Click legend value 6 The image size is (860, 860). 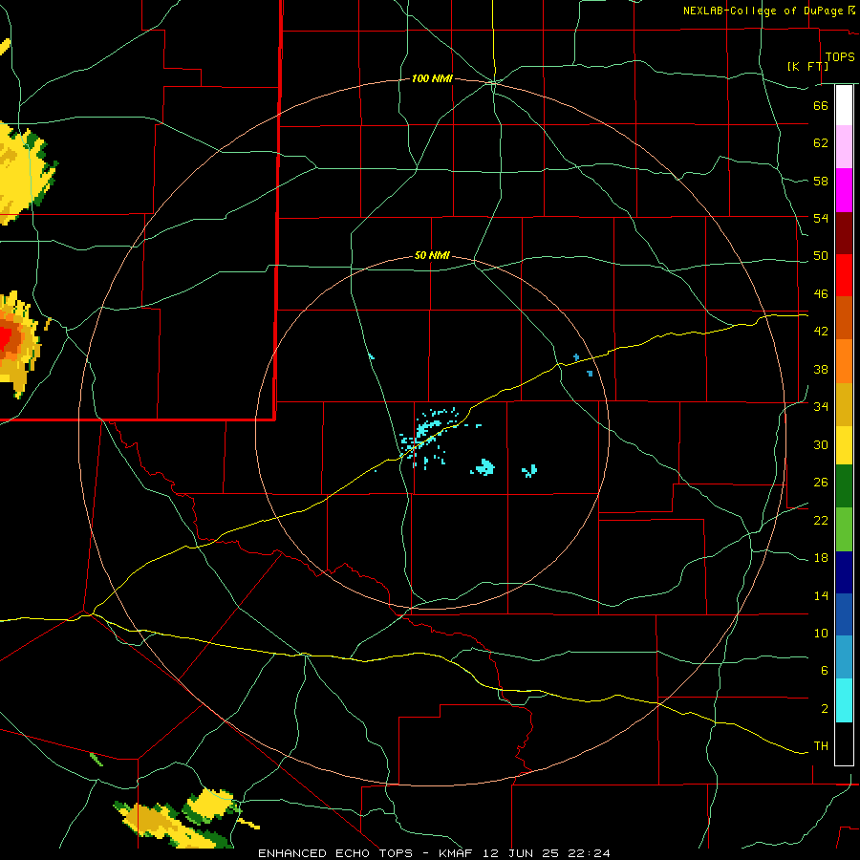[x=824, y=671]
